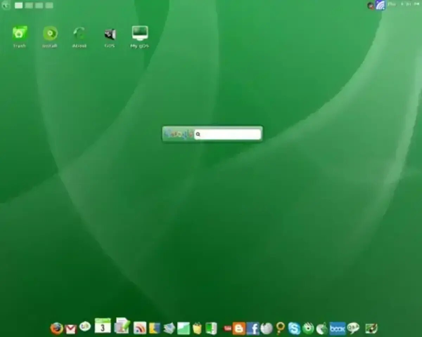422x337 pixels.
Task: Focus the Google search input field
Action: coord(228,134)
